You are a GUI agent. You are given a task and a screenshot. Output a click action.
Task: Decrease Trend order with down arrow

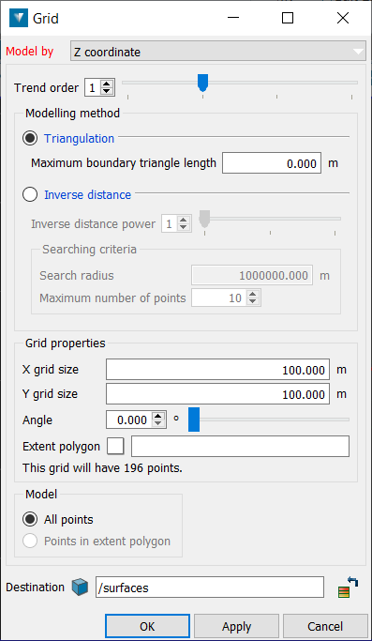(x=107, y=92)
